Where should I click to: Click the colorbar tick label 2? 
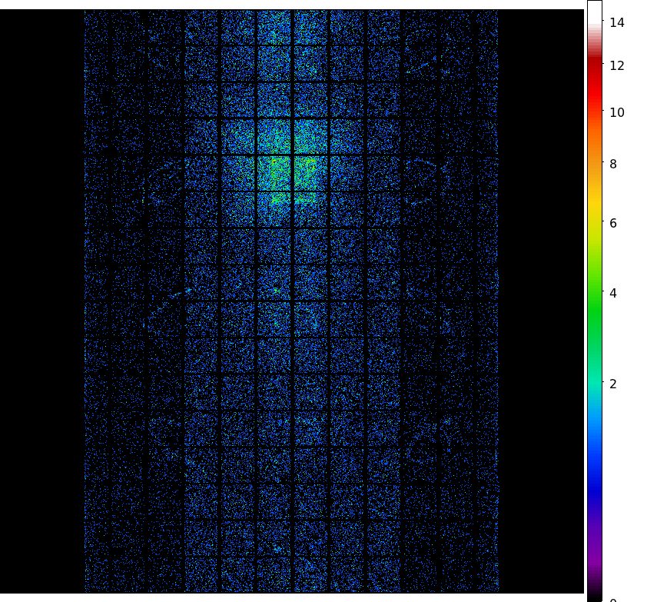click(x=612, y=384)
